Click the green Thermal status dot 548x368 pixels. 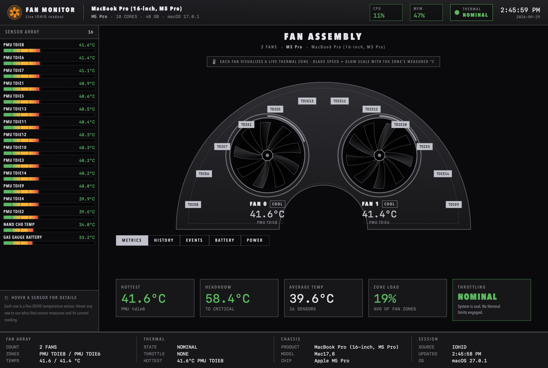tap(457, 13)
